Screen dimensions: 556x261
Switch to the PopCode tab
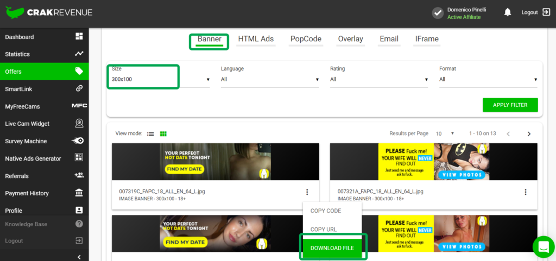[x=306, y=39]
